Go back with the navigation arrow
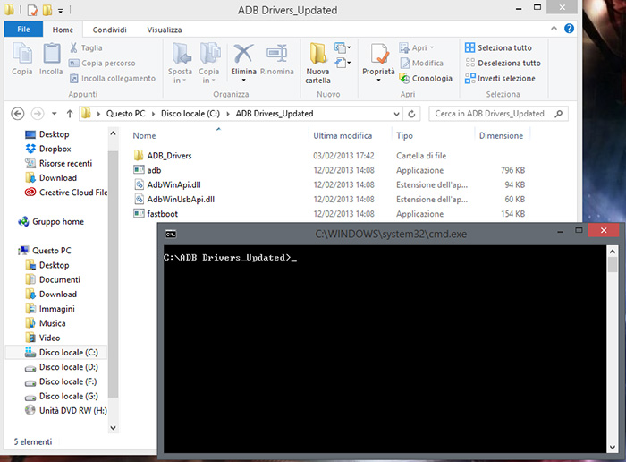 (x=18, y=114)
